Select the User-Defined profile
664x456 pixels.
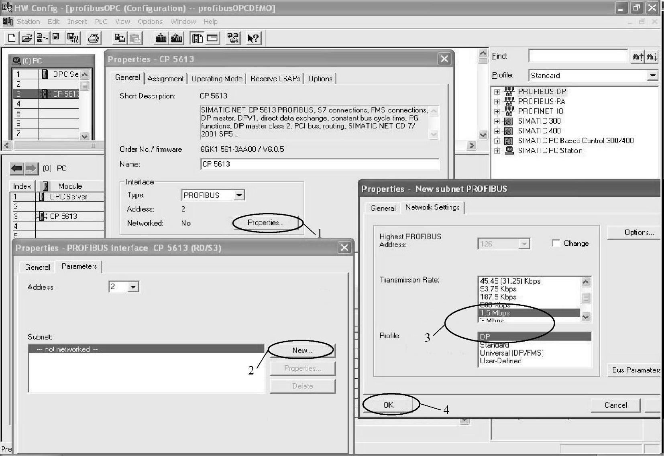pyautogui.click(x=534, y=361)
